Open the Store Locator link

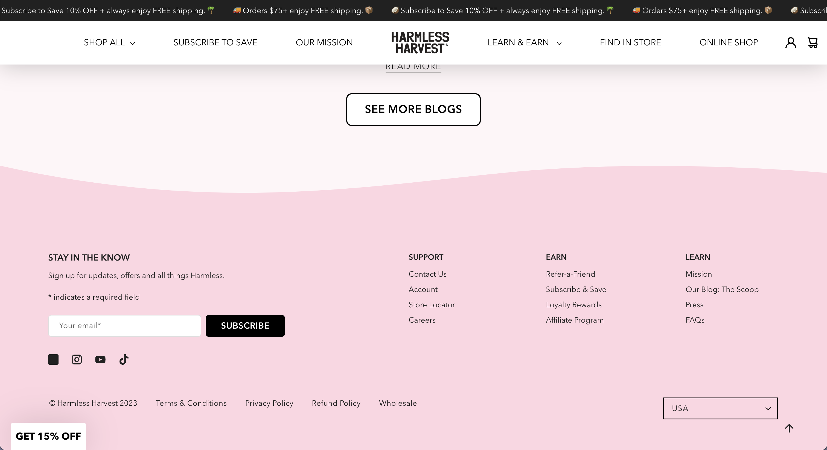point(432,305)
